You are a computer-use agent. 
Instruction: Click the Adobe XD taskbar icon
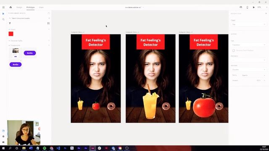[x=92, y=148]
